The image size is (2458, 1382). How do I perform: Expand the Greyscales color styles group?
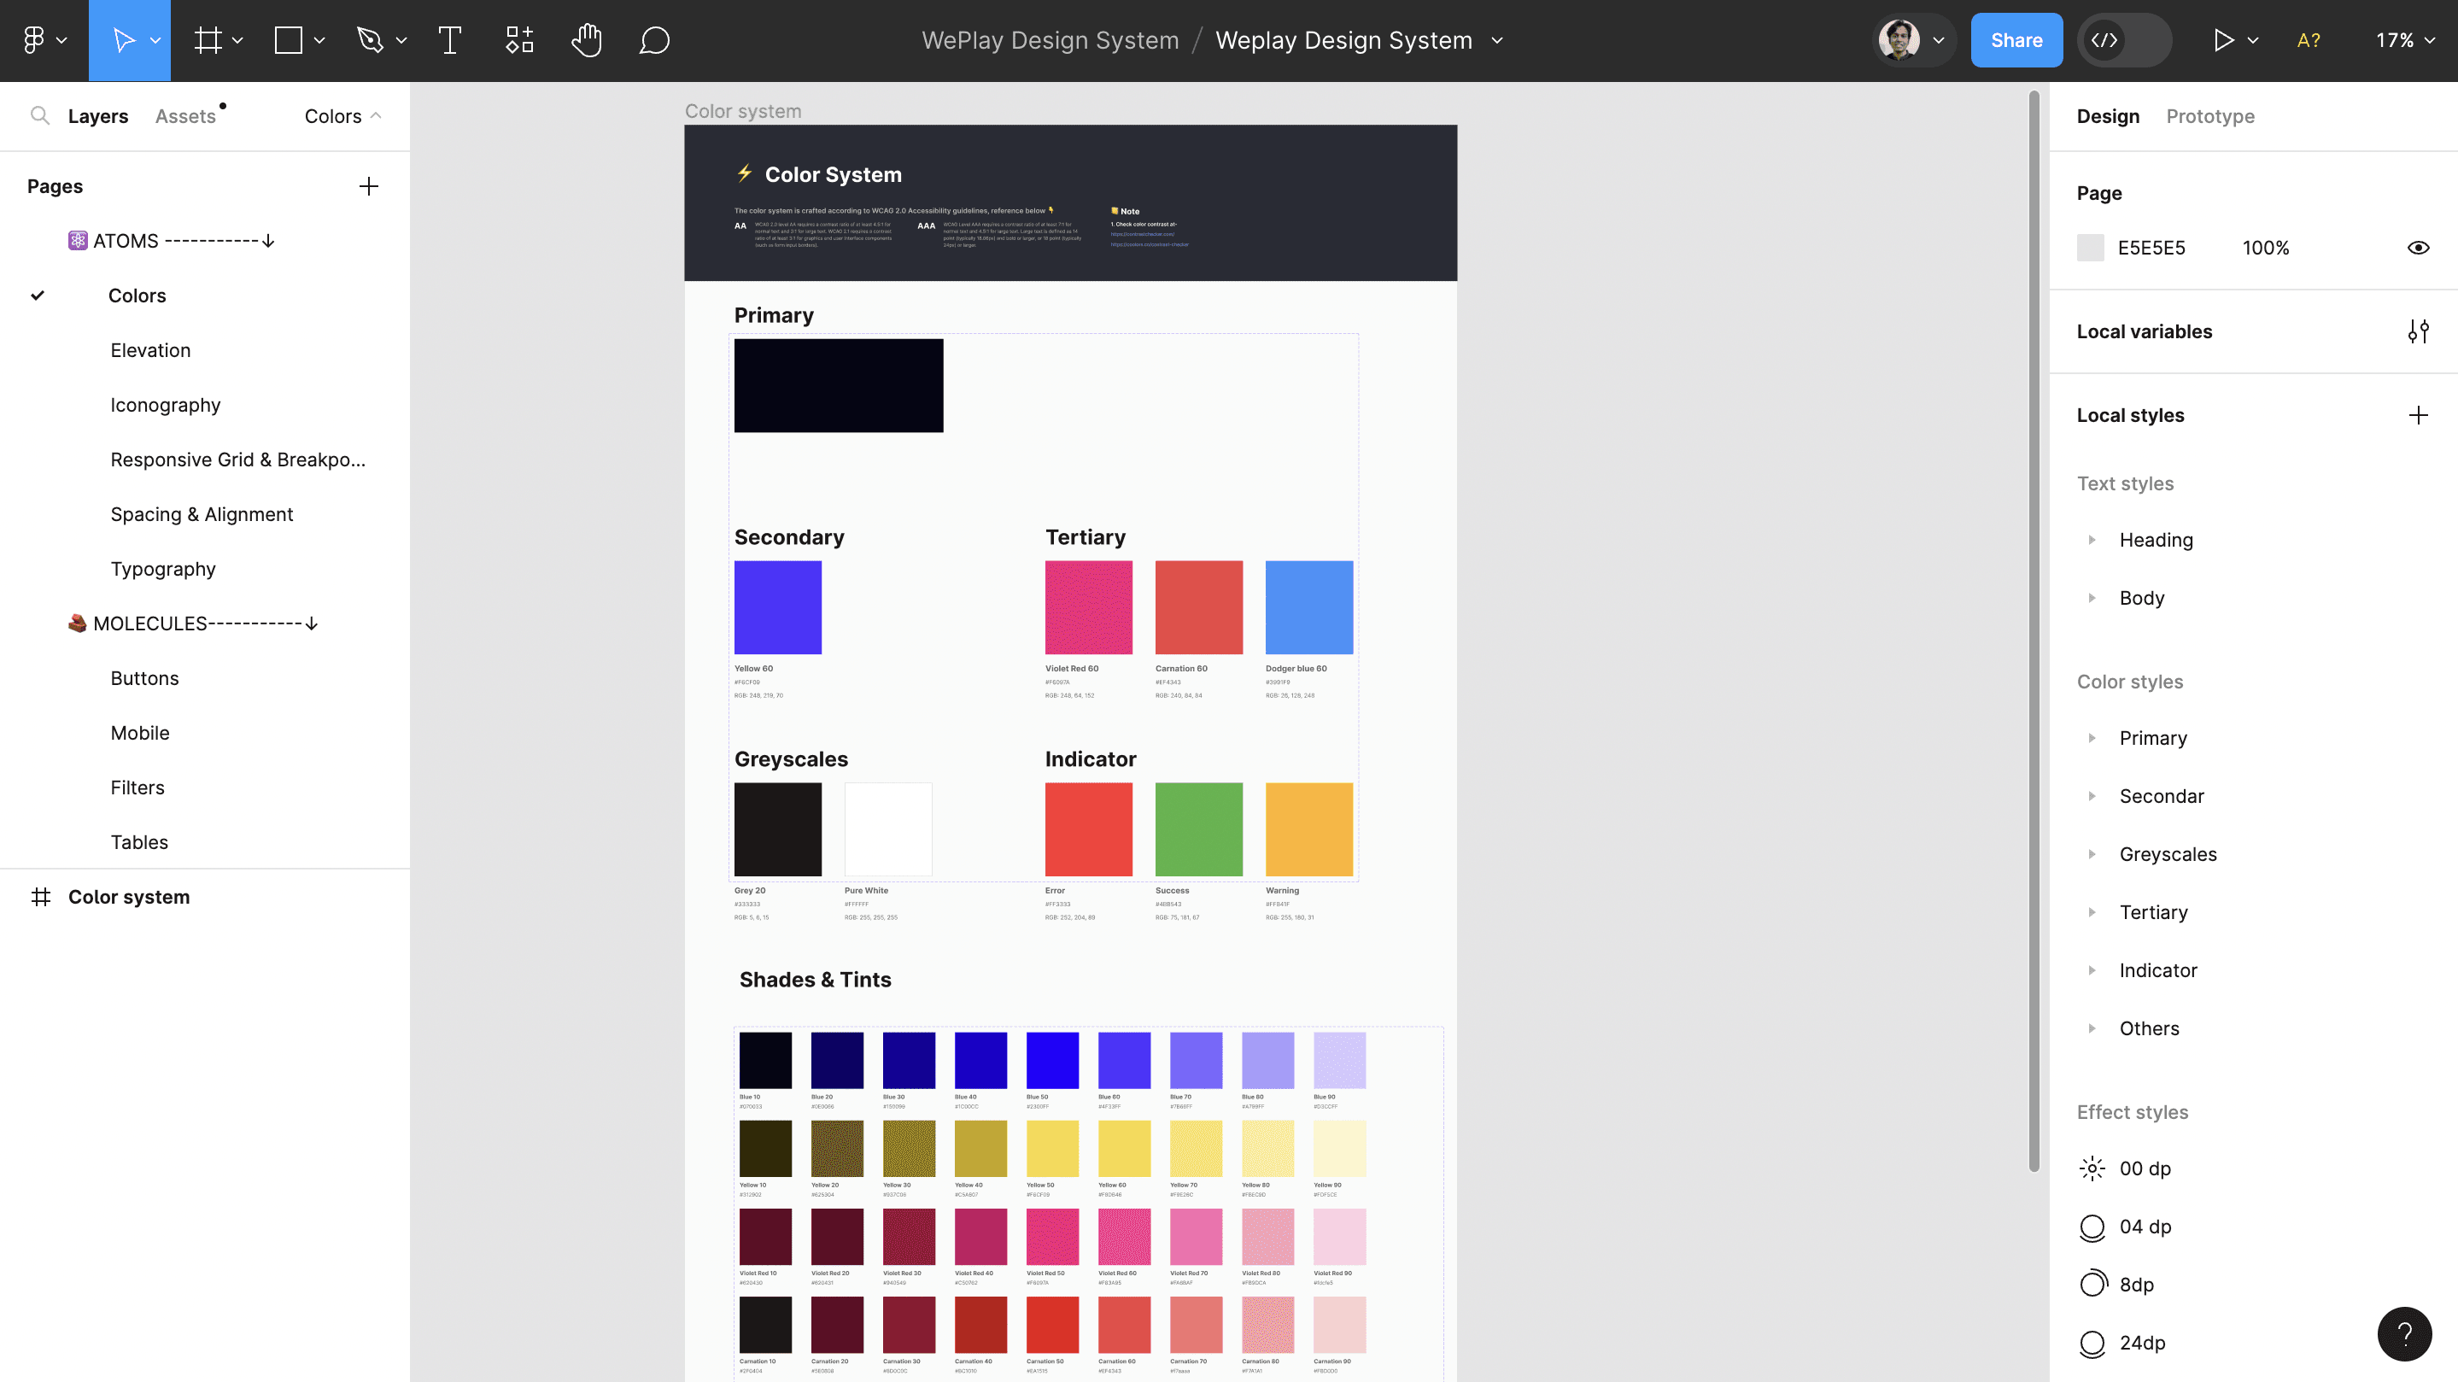click(x=2092, y=854)
